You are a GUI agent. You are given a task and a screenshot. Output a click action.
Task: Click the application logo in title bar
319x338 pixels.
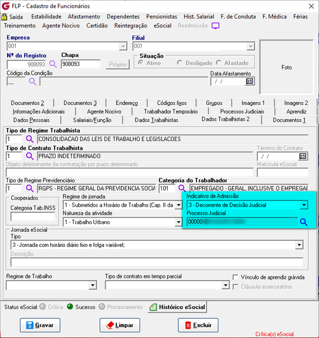click(5, 6)
